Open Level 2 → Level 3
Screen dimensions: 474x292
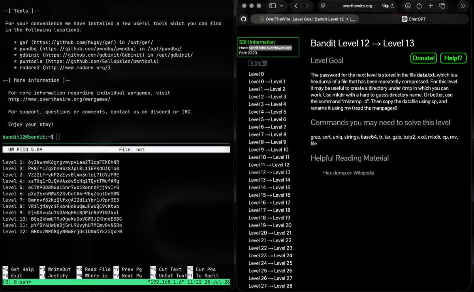267,97
